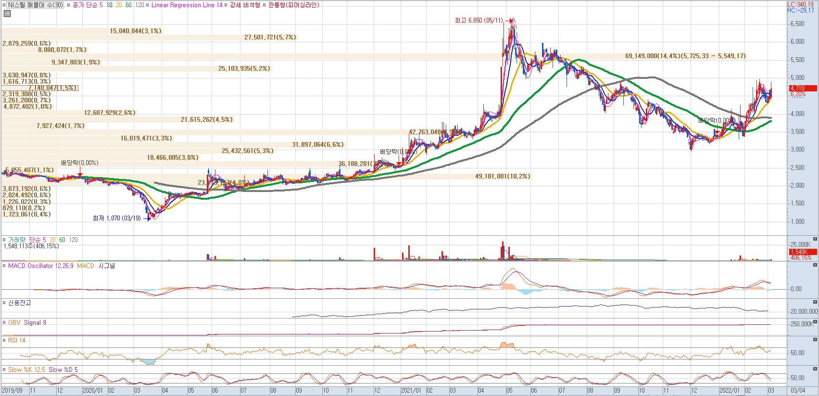This screenshot has width=819, height=396.
Task: Click the square before 관통형(피어싱라인)
Action: click(264, 5)
